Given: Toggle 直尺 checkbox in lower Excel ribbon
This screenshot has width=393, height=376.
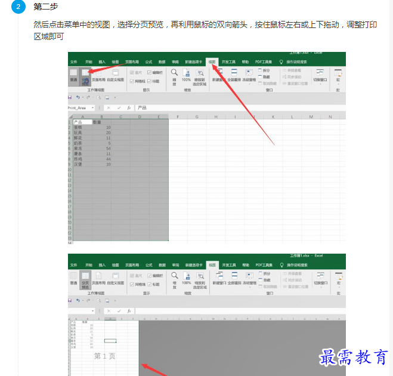Looking at the screenshot, I should 132,276.
